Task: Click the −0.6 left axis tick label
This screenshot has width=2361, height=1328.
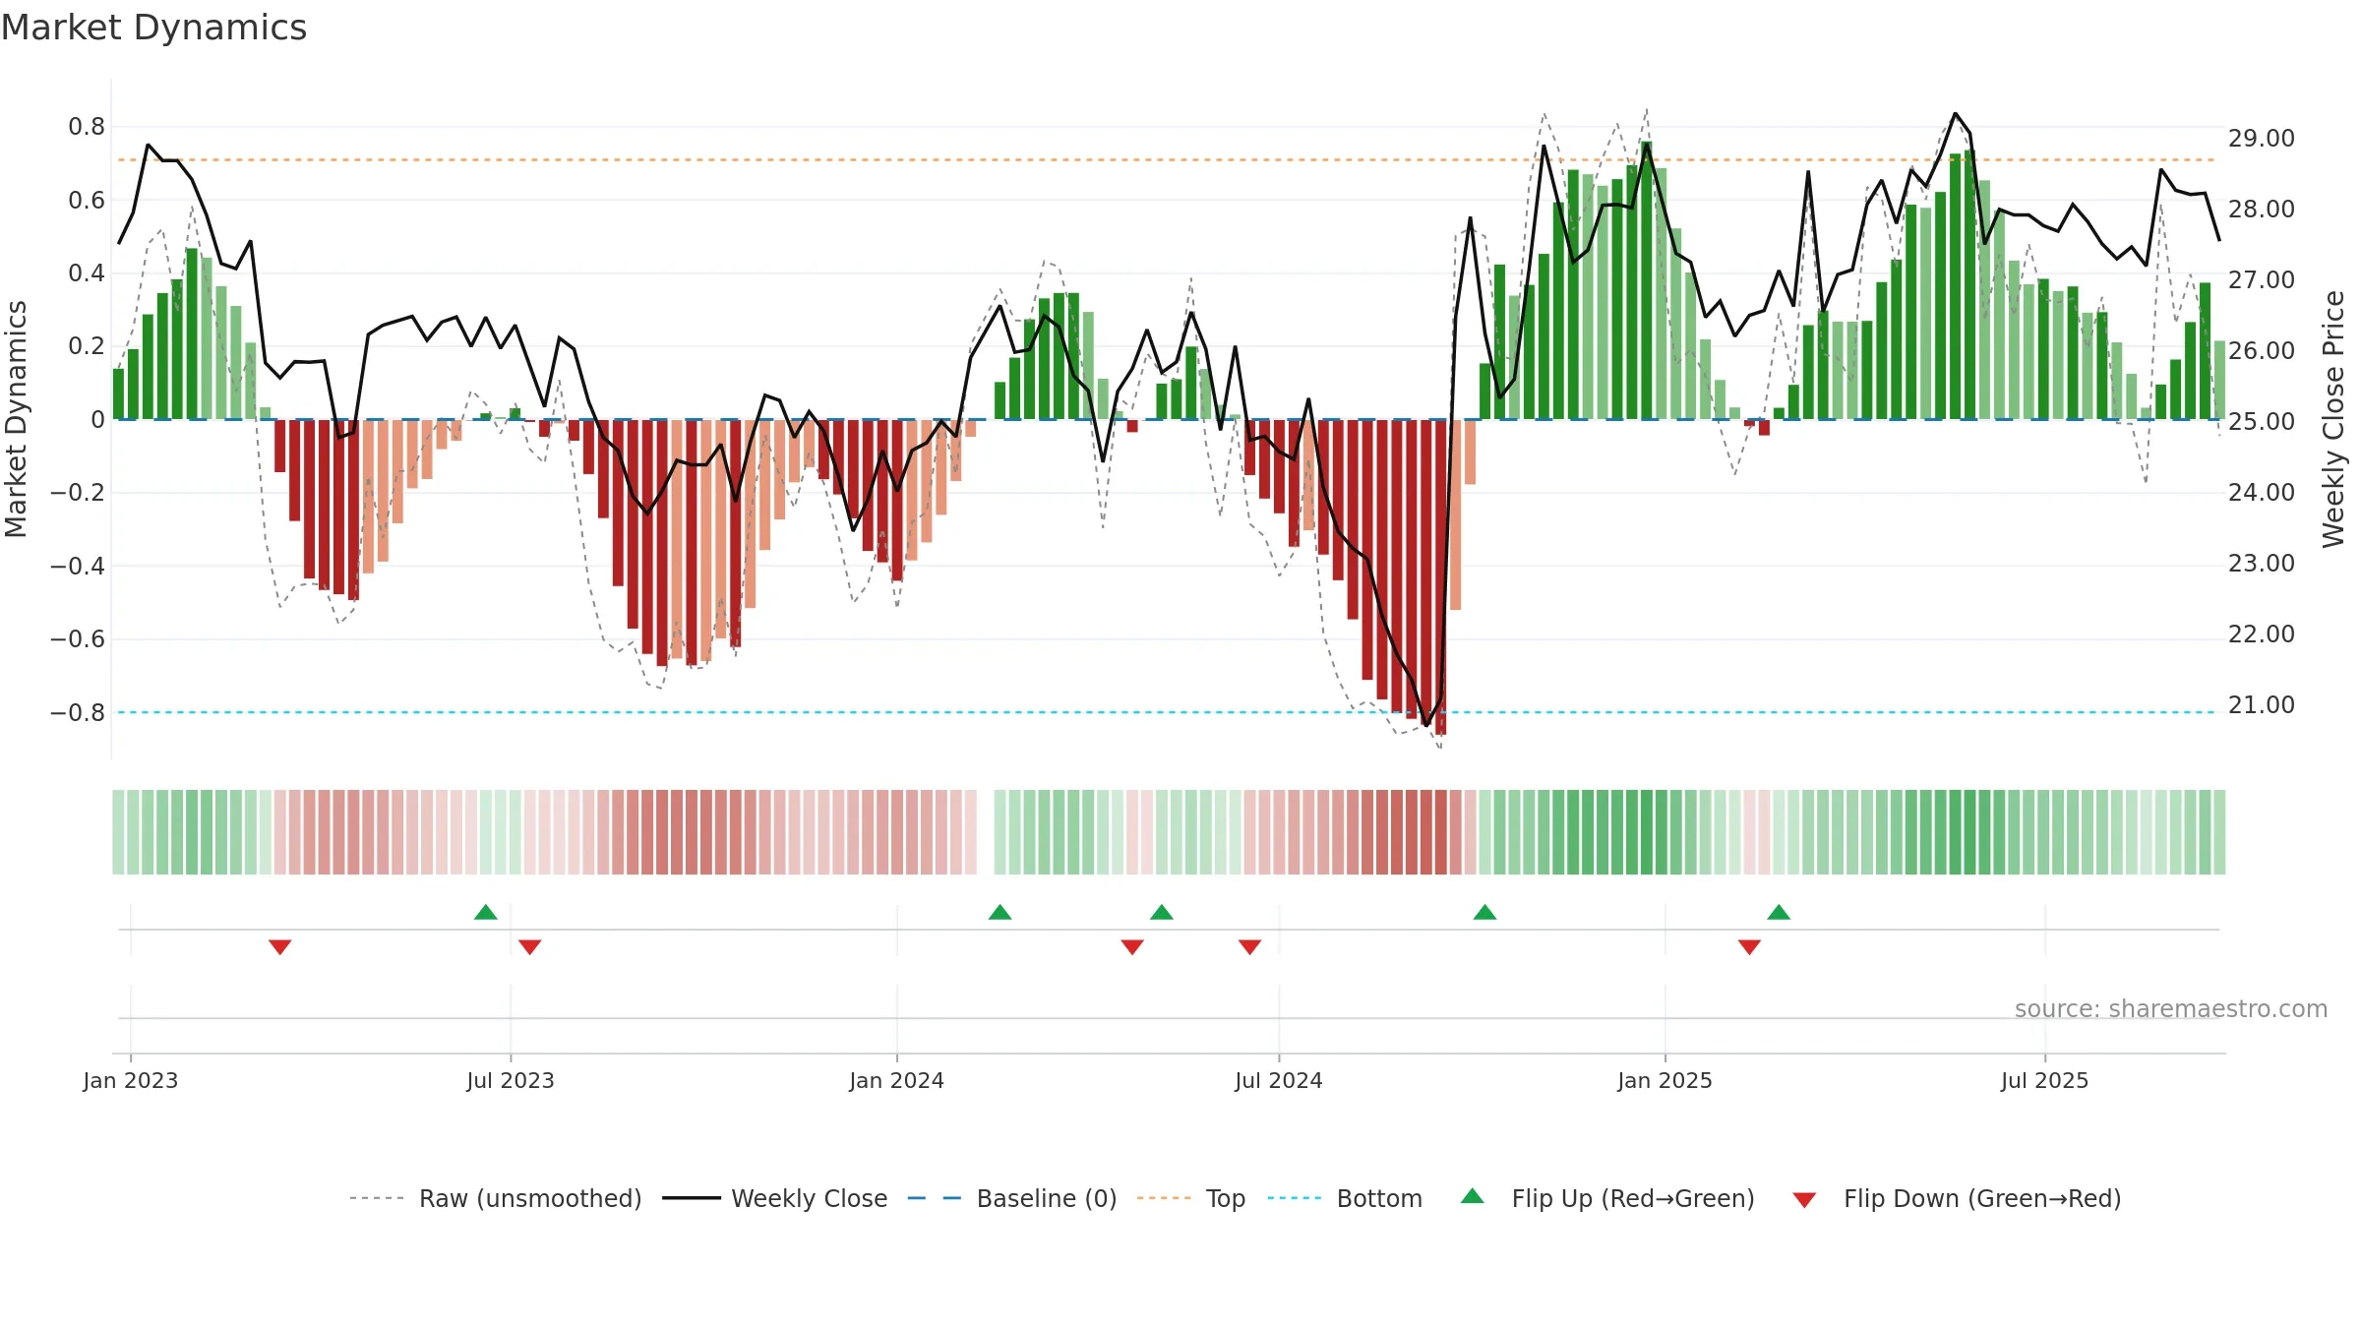Action: click(78, 639)
